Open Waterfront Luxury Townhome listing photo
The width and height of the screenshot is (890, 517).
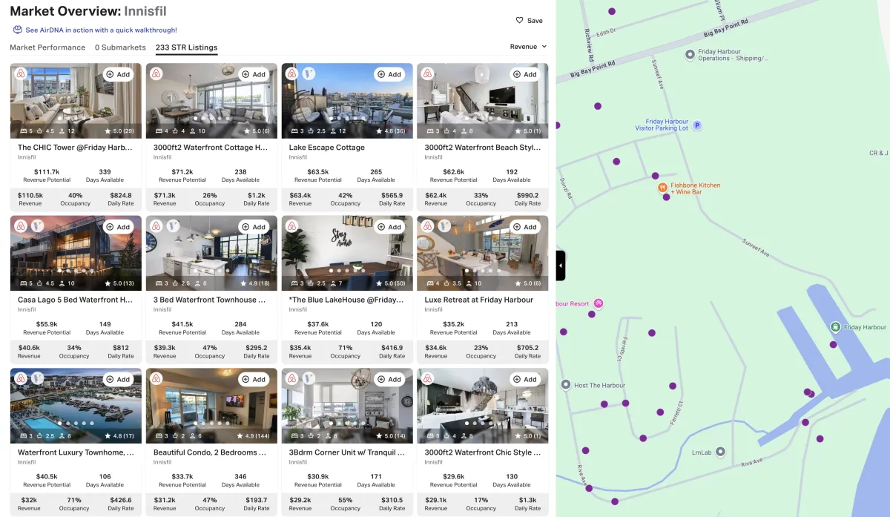76,406
